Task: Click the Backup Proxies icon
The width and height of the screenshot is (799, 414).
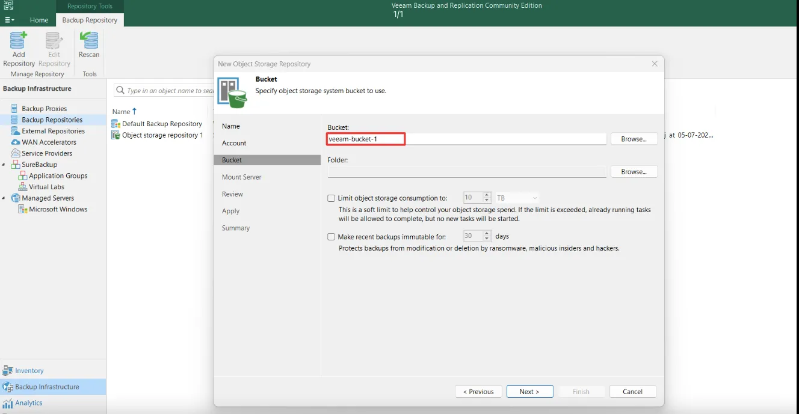Action: tap(15, 109)
